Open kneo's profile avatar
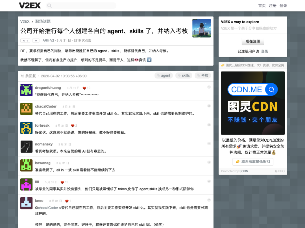Image resolution: width=305 pixels, height=228 pixels. [26, 203]
